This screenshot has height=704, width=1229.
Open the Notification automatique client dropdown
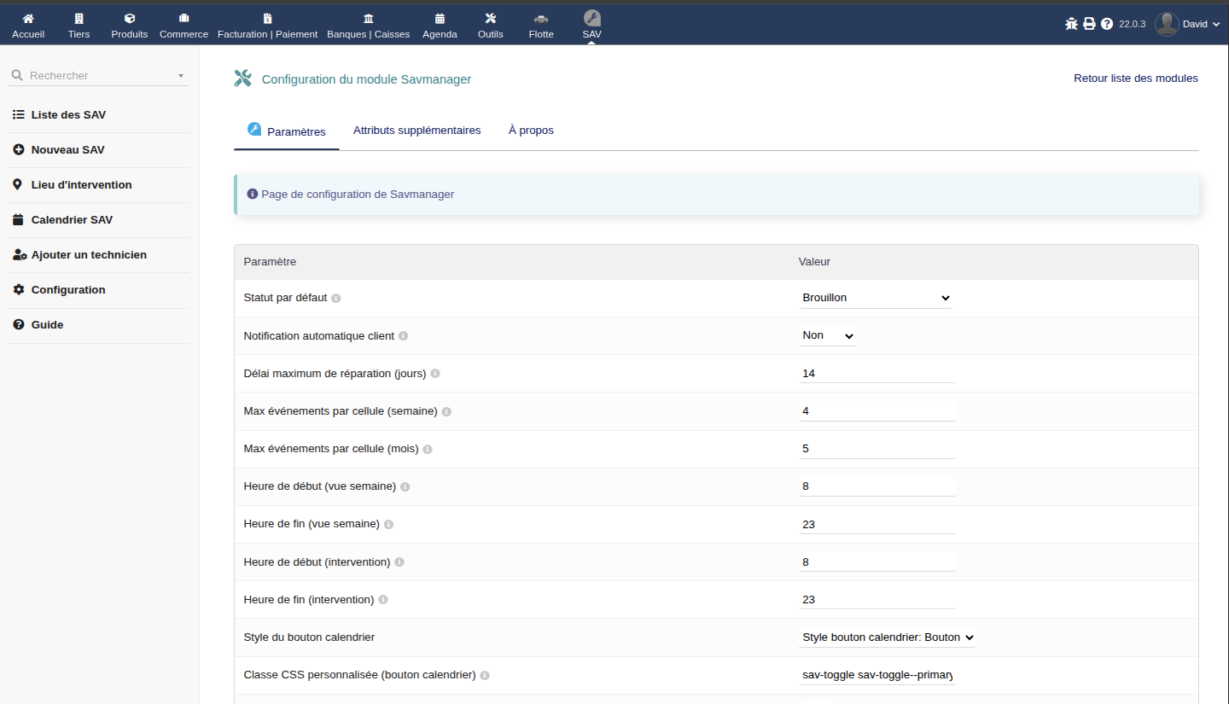[827, 335]
